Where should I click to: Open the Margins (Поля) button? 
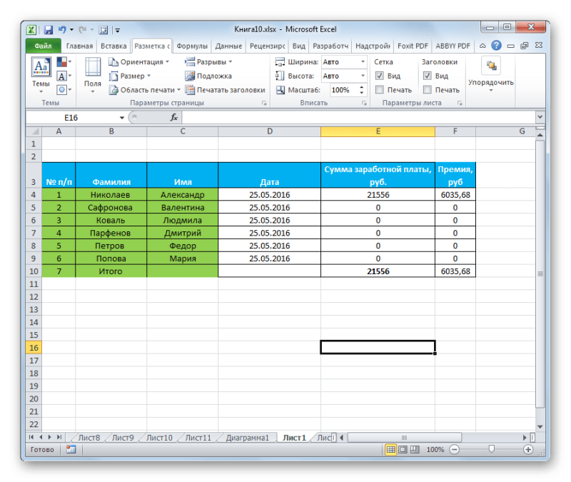(x=93, y=76)
